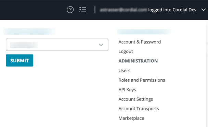
Task: Open API Keys page
Action: point(127,90)
